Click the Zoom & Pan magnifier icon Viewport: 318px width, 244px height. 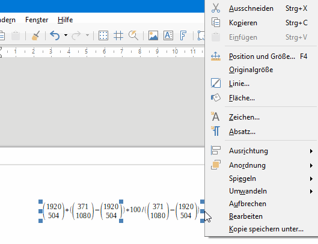coord(133,35)
